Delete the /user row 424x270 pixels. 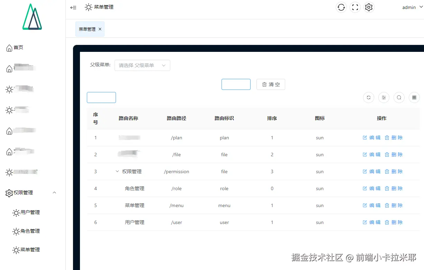coord(394,222)
